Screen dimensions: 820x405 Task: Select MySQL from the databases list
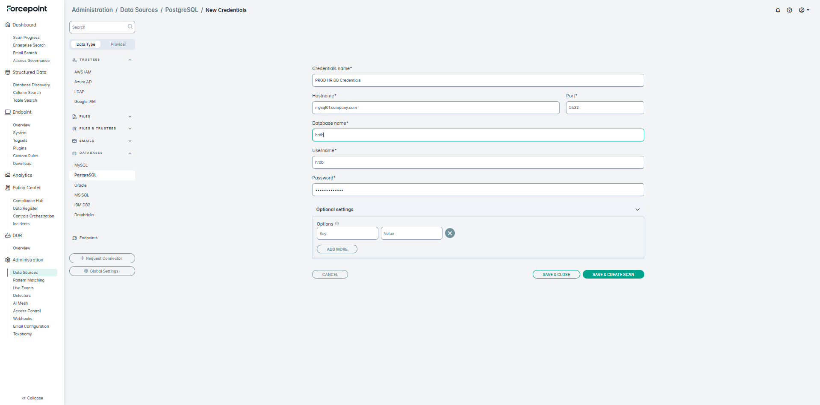(81, 165)
